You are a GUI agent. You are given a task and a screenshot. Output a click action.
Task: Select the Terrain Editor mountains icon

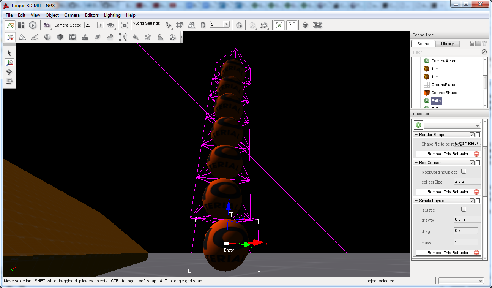22,37
